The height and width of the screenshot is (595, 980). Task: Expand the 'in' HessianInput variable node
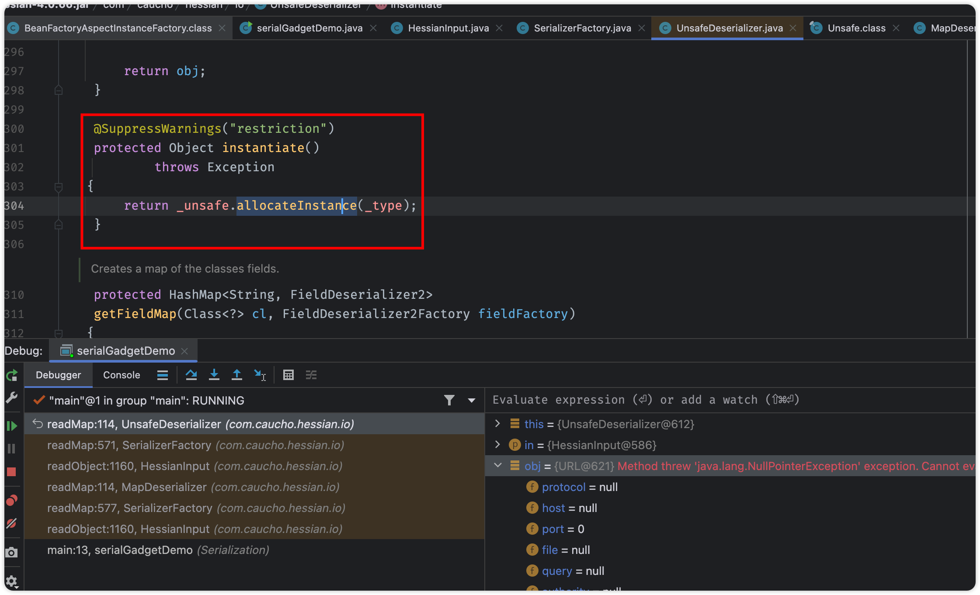pyautogui.click(x=497, y=444)
